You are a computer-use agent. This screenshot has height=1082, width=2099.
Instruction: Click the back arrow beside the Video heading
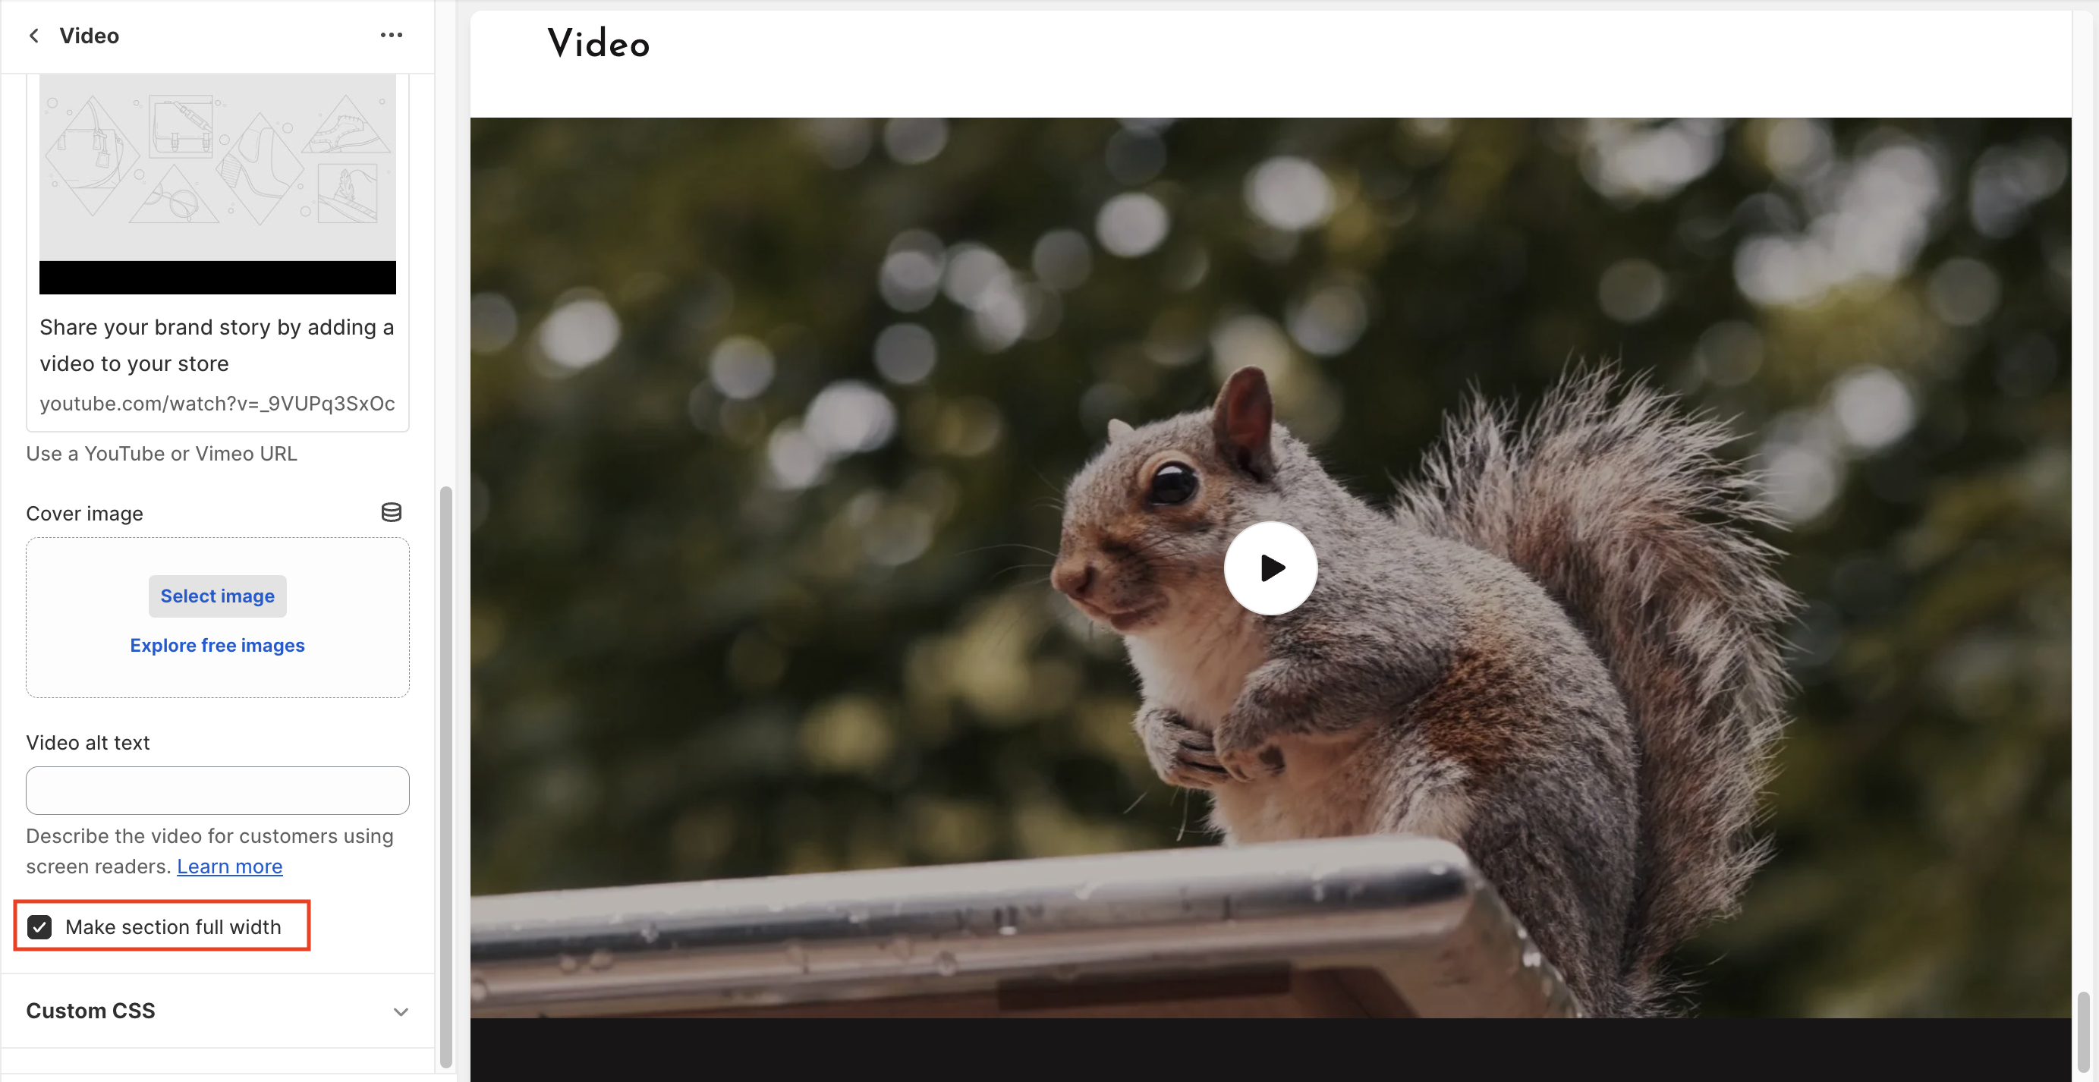pos(33,36)
